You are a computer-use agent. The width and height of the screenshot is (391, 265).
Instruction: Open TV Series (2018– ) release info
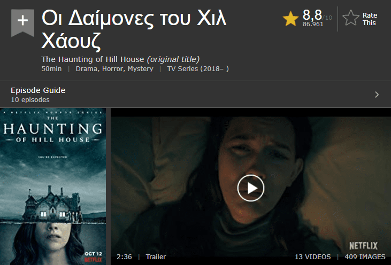pos(198,69)
